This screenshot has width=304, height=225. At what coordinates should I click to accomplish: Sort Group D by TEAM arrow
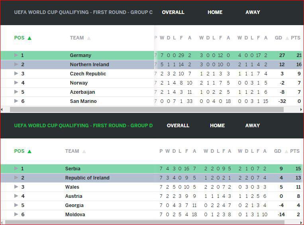click(x=84, y=152)
